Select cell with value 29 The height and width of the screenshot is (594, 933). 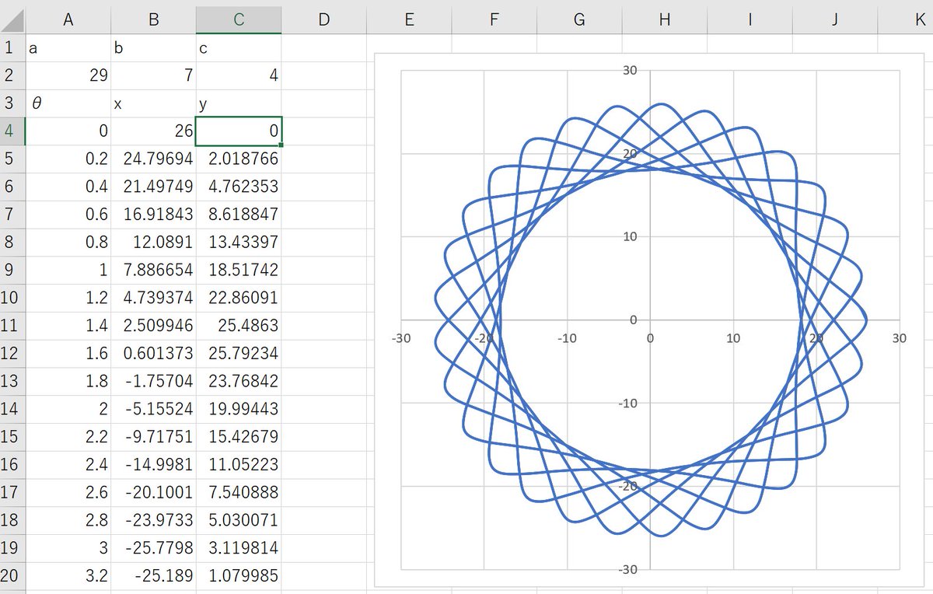coord(68,75)
